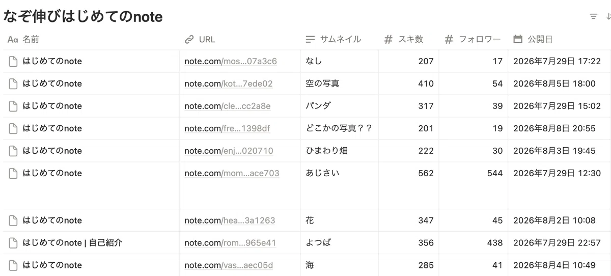Open the 公開日 column header menu
611x276 pixels.
[560, 39]
